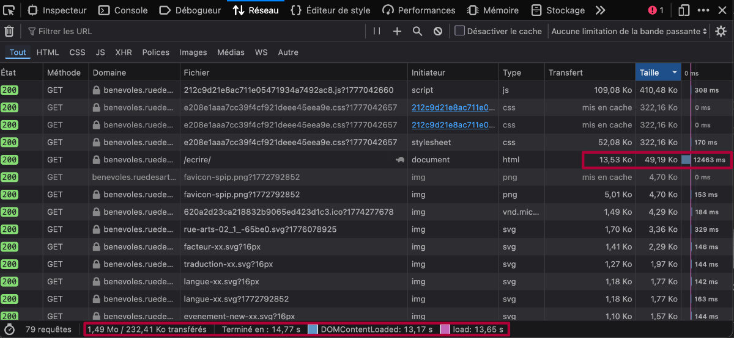The width and height of the screenshot is (734, 338).
Task: Click the red error count badge
Action: [x=656, y=10]
